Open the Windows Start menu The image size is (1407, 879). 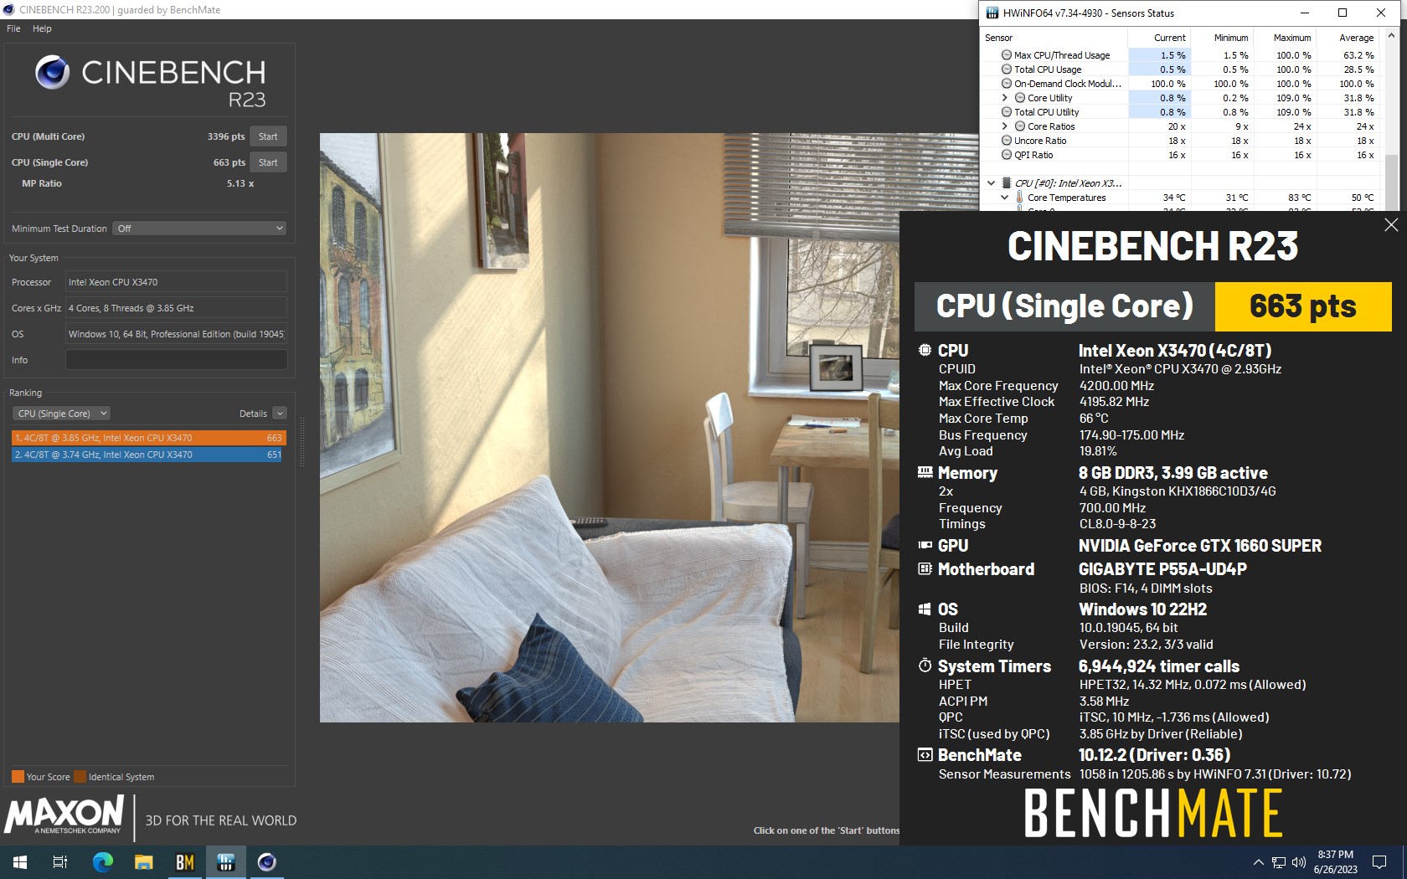pyautogui.click(x=20, y=862)
